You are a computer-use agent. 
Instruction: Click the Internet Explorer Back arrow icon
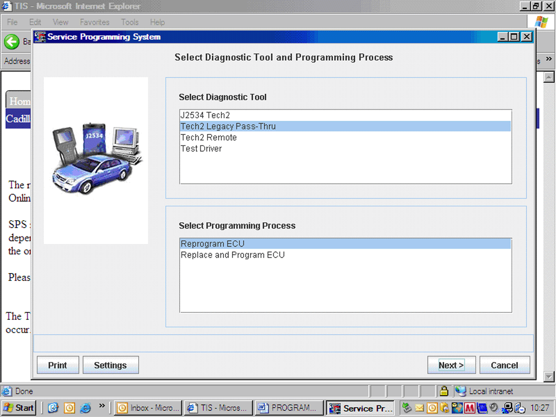pos(12,41)
